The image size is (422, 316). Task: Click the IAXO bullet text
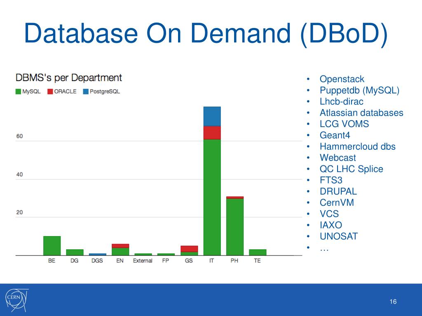coord(331,225)
